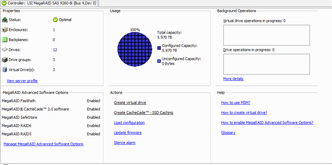Open Update firmware link
This screenshot has height=165, width=332.
click(x=128, y=133)
